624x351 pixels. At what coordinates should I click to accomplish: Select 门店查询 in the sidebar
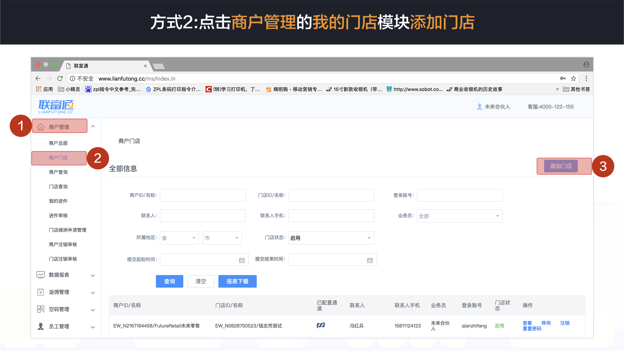[x=58, y=187]
